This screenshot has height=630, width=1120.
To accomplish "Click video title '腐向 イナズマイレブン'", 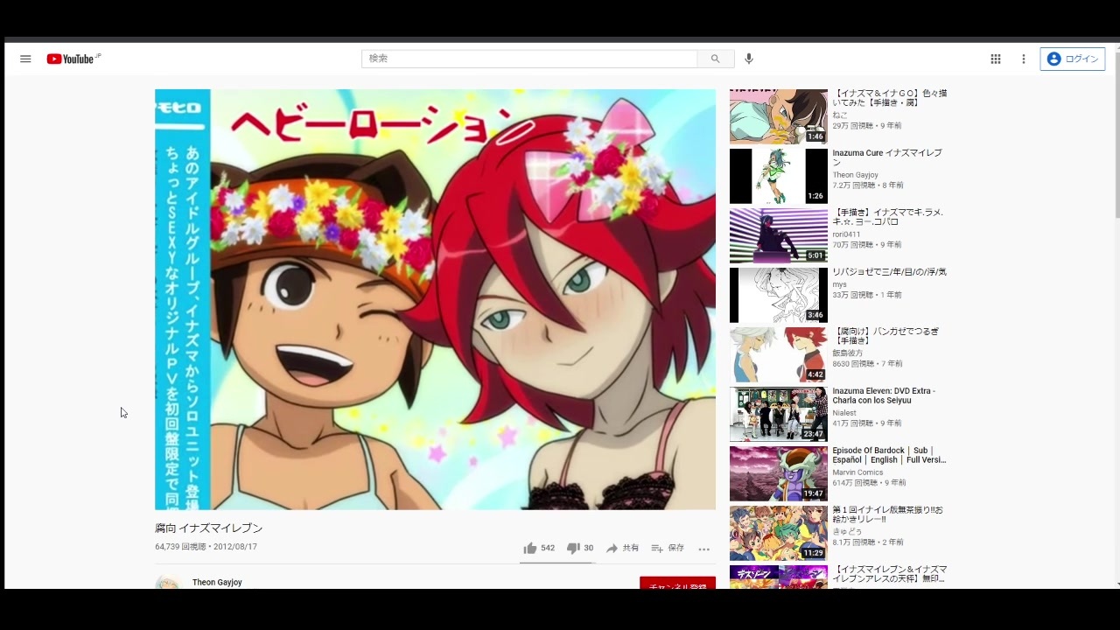I will [x=208, y=528].
